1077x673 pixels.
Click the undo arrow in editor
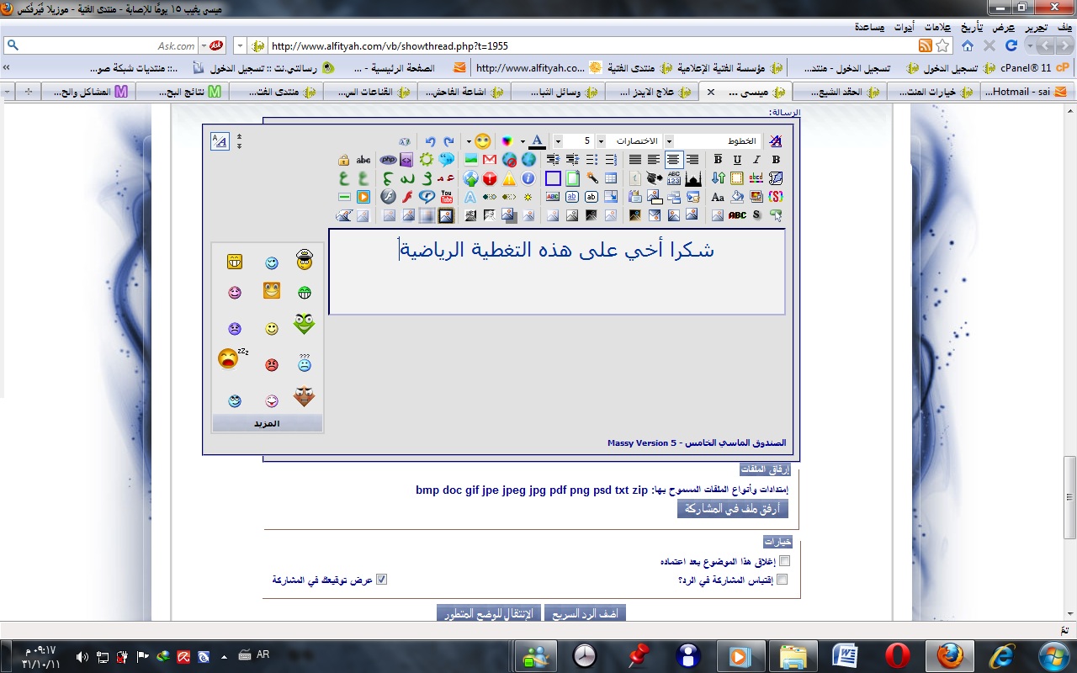pos(430,141)
